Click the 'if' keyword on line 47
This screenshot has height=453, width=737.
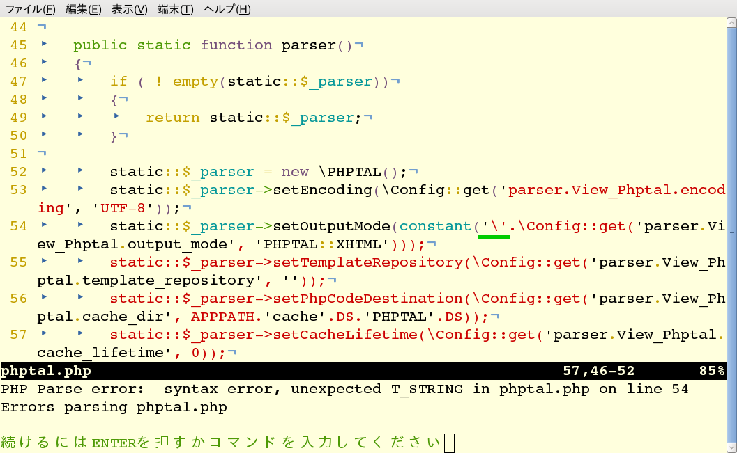(x=119, y=81)
